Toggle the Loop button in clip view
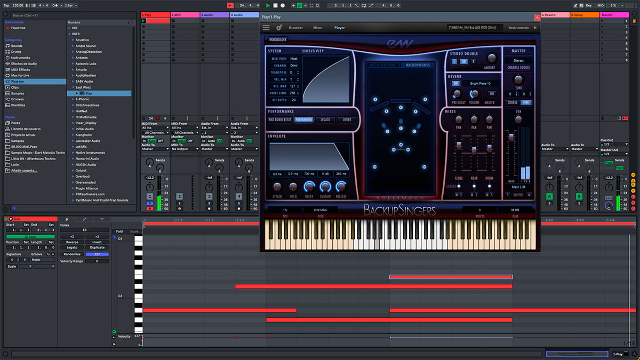 click(x=30, y=236)
